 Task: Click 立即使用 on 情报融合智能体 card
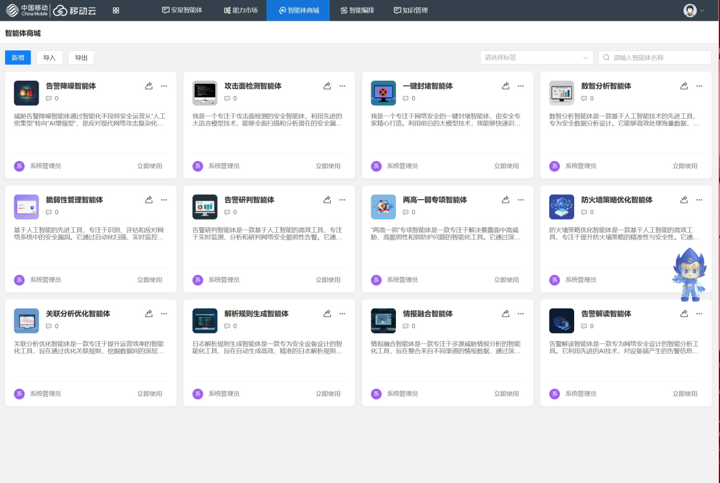coord(506,394)
